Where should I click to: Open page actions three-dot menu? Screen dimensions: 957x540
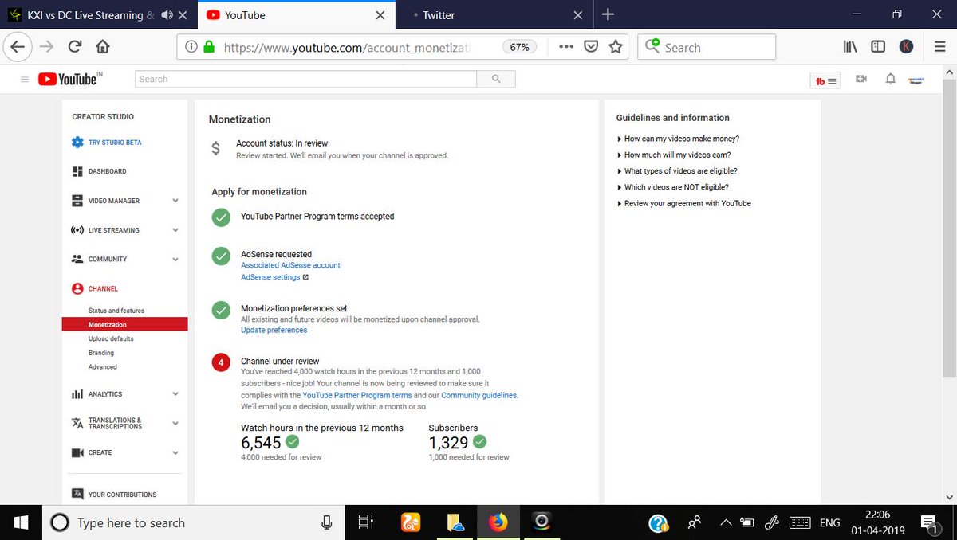(566, 47)
